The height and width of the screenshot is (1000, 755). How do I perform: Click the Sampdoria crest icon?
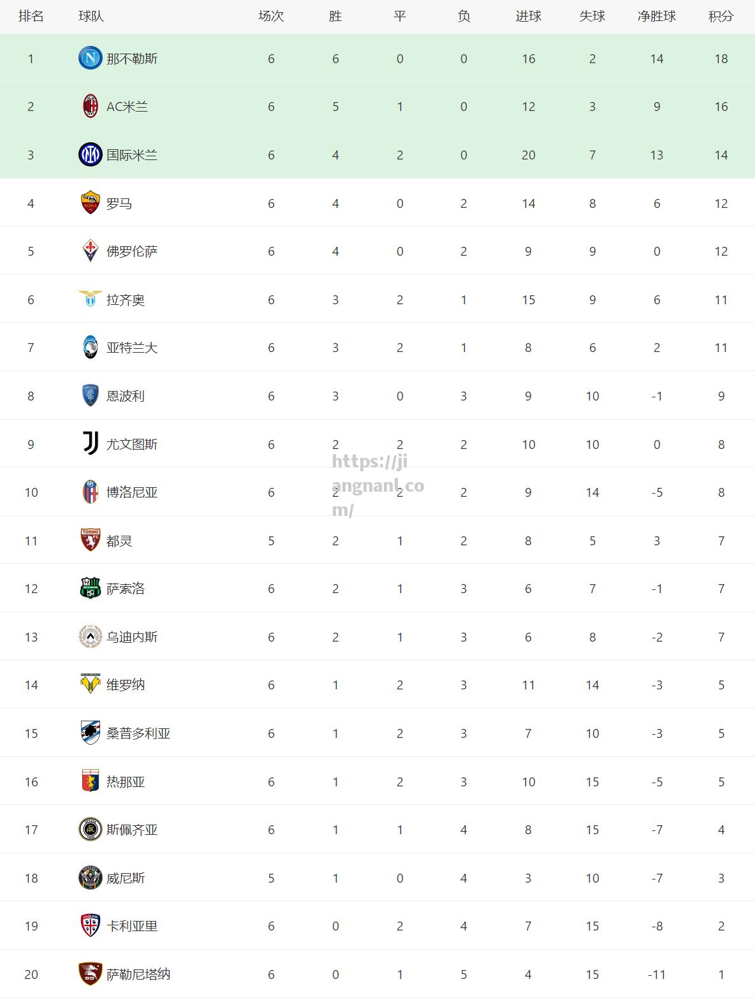point(91,733)
